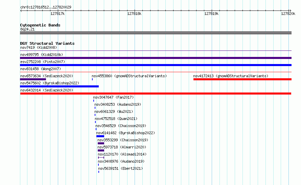This screenshot has height=185, width=301.
Task: Select the 8q24.21 band label
Action: tap(27, 29)
